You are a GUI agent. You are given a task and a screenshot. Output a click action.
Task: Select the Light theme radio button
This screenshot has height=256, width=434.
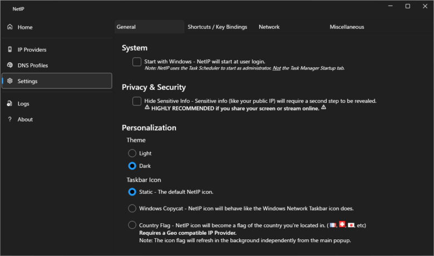point(132,153)
